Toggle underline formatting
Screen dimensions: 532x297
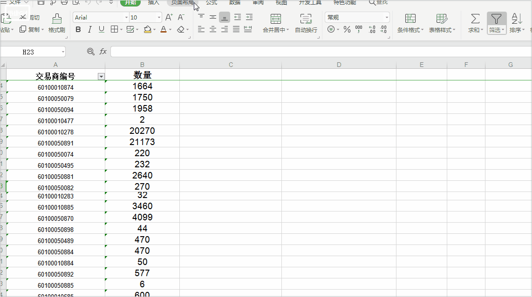pos(102,29)
